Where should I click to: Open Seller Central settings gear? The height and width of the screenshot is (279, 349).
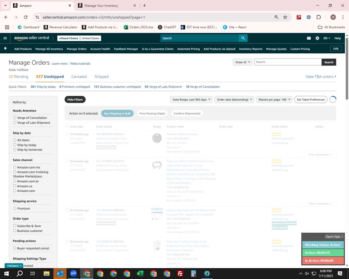pyautogui.click(x=317, y=38)
